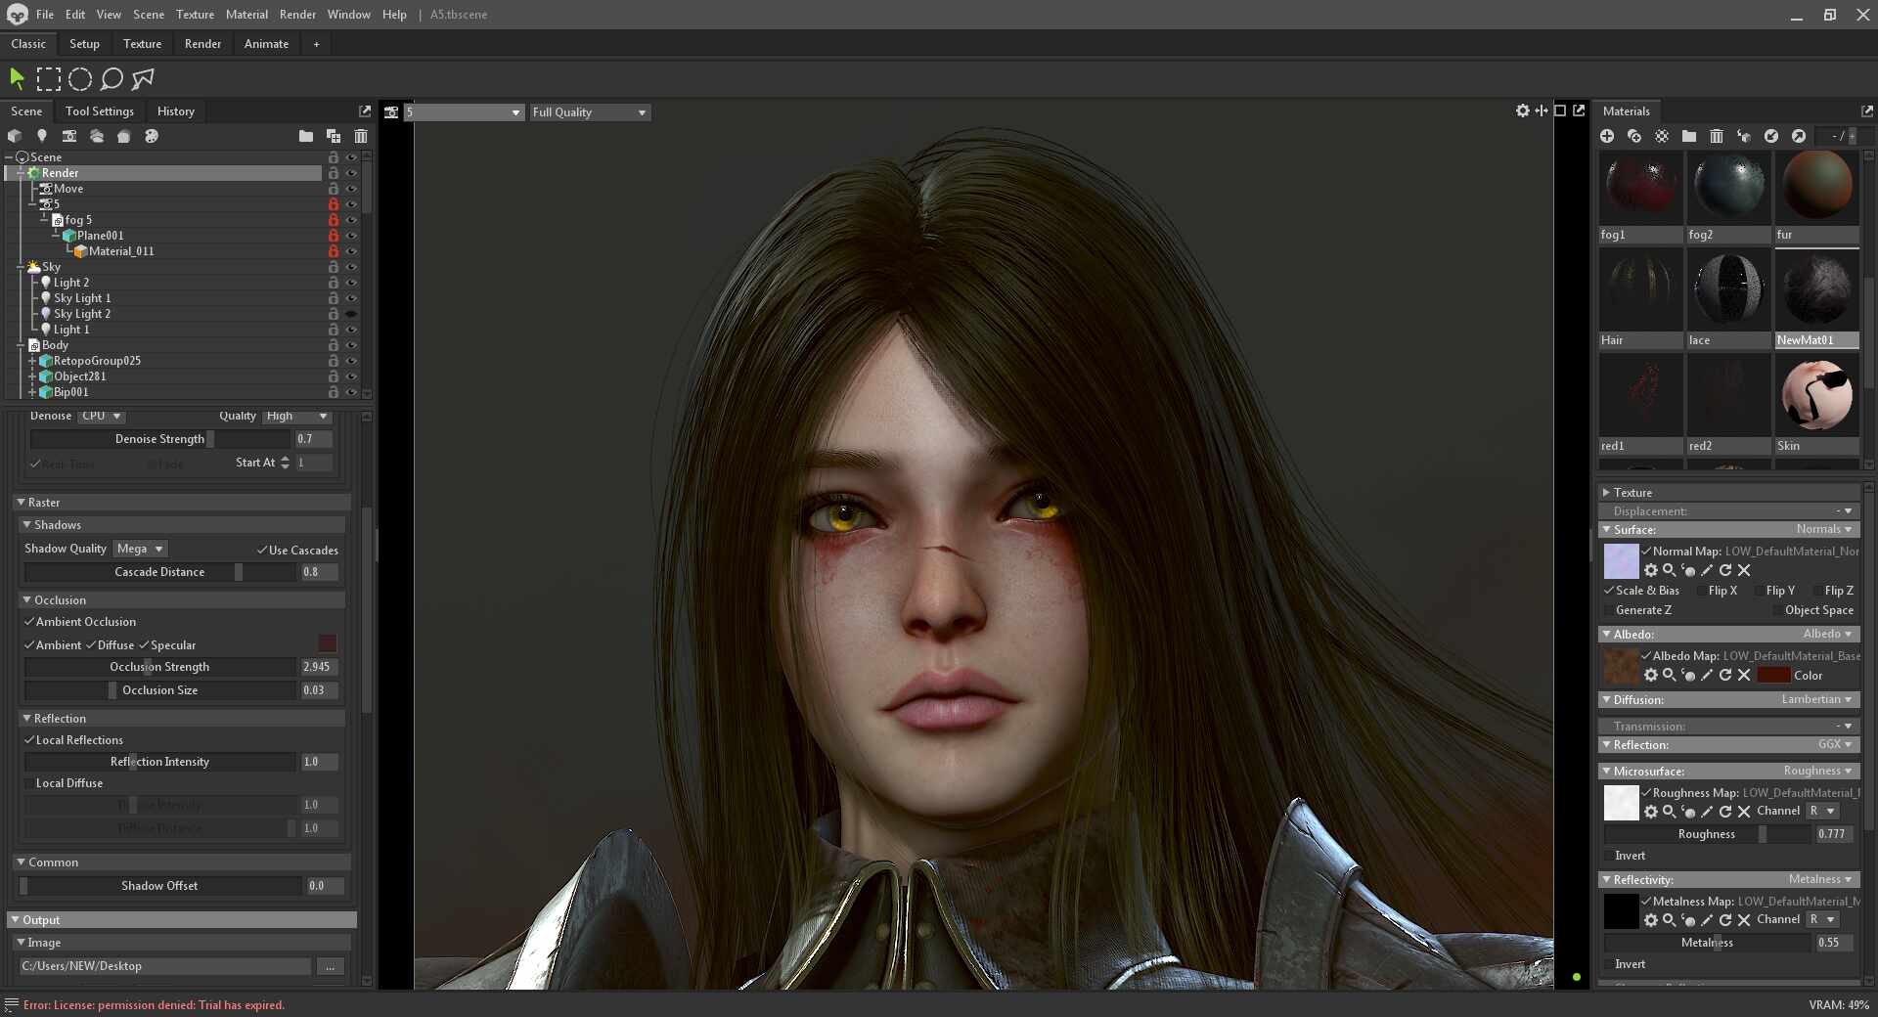The image size is (1878, 1017).
Task: Import material icon in Materials toolbar
Action: tap(1771, 136)
